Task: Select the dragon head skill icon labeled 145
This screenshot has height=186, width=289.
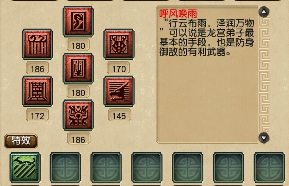Action: (x=119, y=91)
